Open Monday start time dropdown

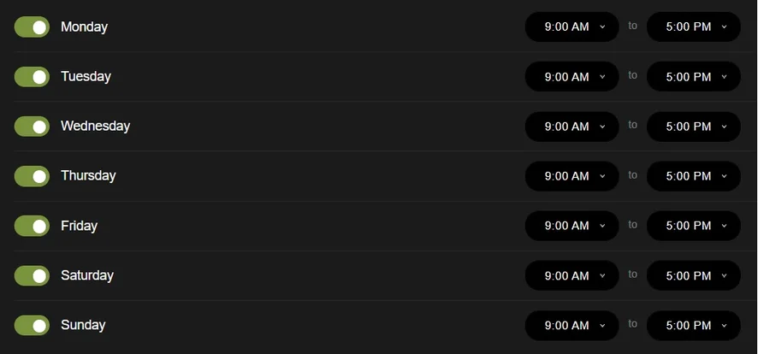(571, 27)
